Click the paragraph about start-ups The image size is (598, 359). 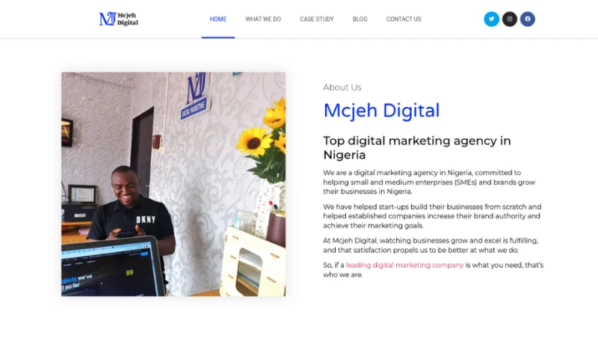pyautogui.click(x=432, y=216)
